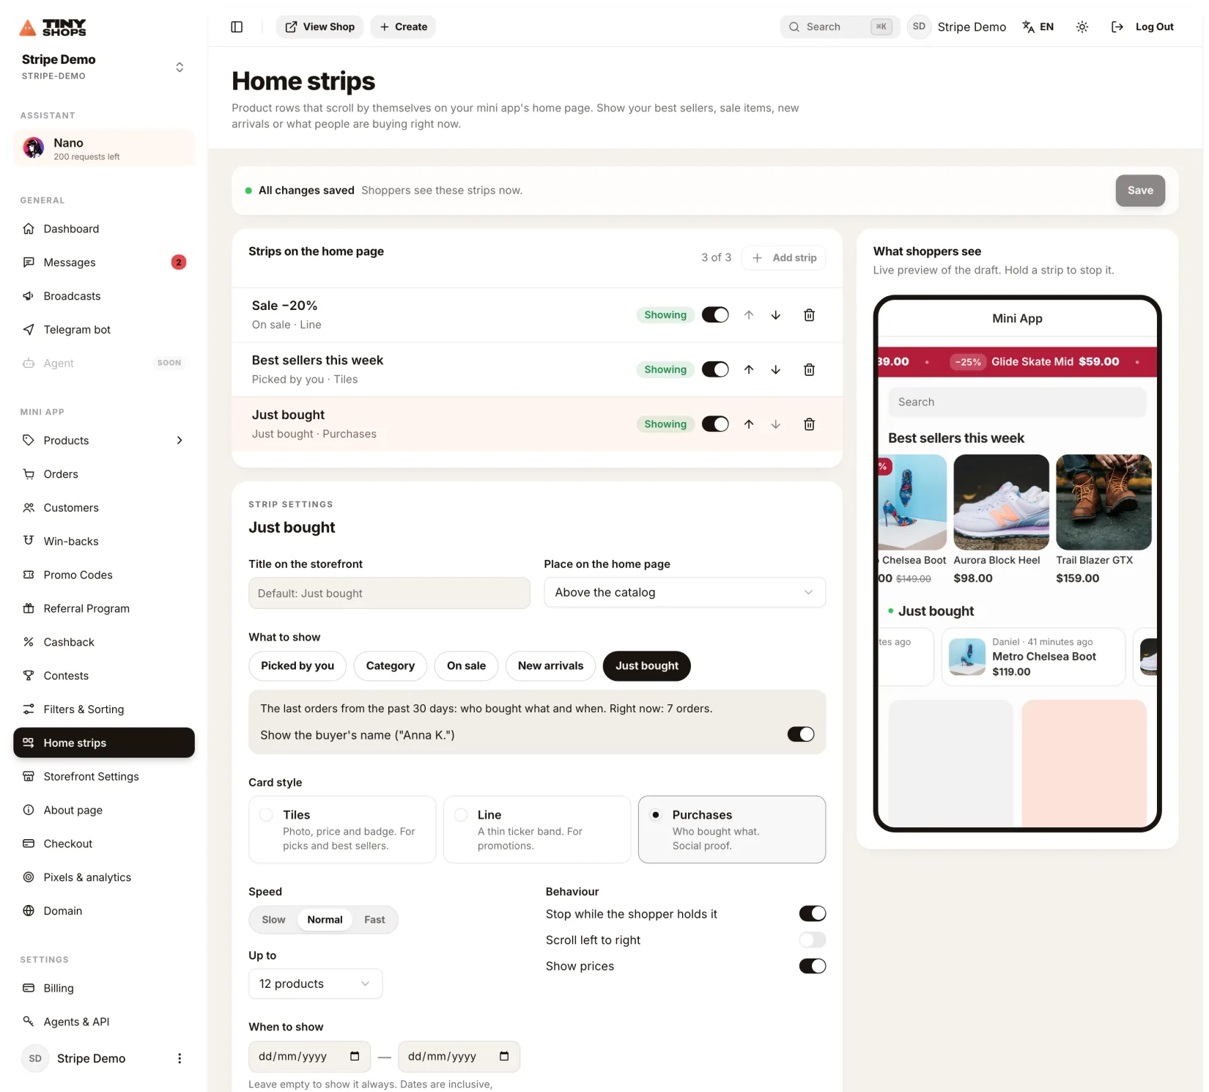Viewport: 1209px width, 1092px height.
Task: Open View Shop
Action: click(319, 27)
